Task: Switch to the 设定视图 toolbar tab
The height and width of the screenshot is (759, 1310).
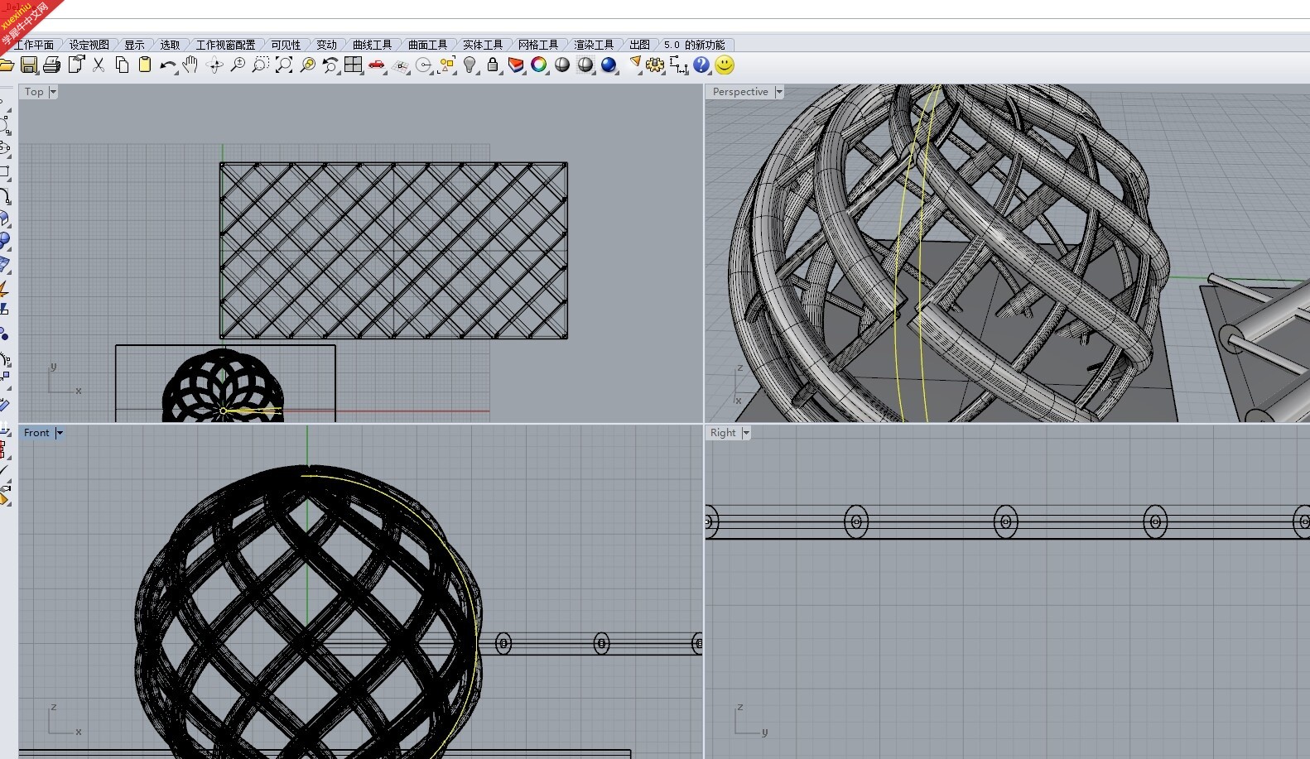Action: tap(89, 45)
